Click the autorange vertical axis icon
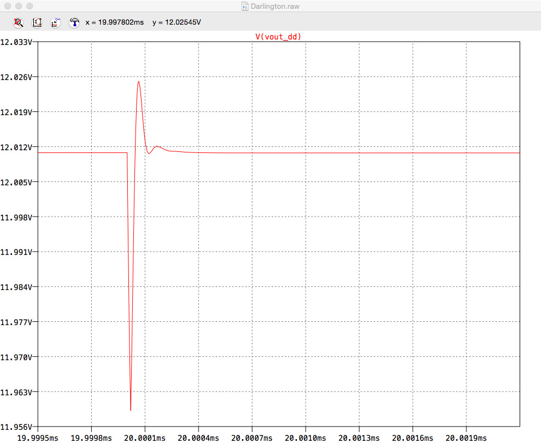 point(37,23)
